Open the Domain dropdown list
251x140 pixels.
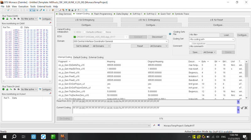[x=166, y=41]
